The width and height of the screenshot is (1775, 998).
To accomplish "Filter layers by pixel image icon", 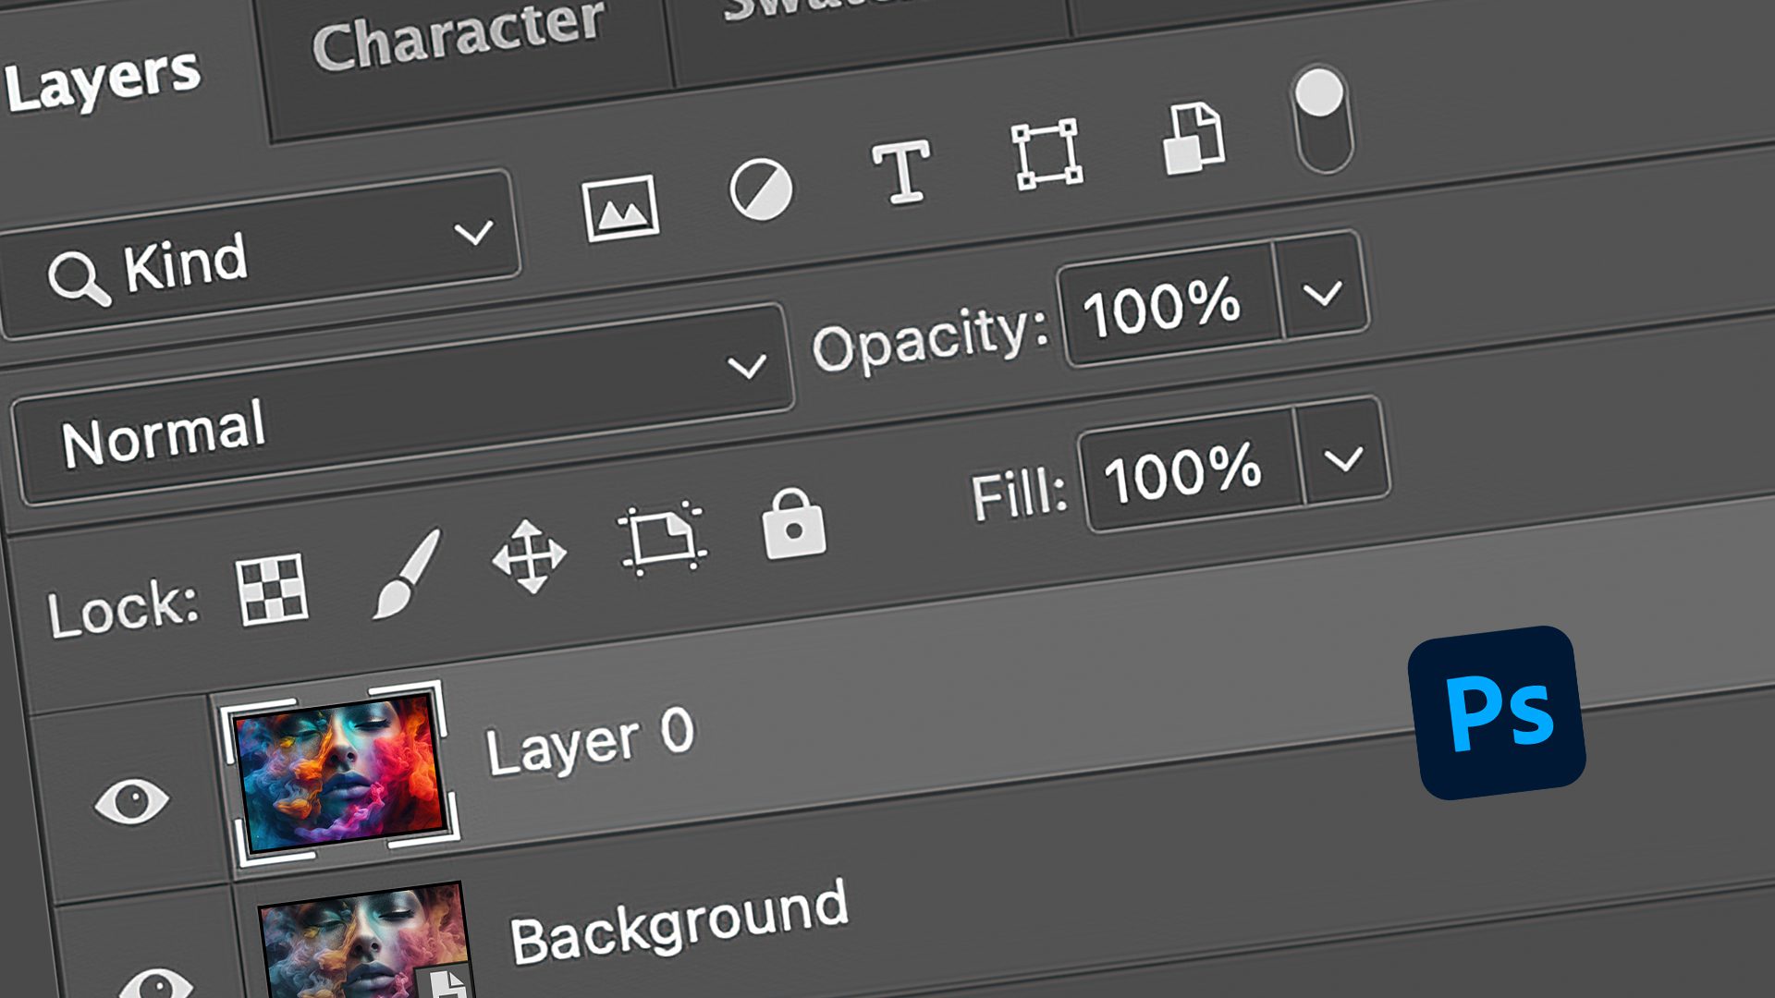I will coord(621,208).
